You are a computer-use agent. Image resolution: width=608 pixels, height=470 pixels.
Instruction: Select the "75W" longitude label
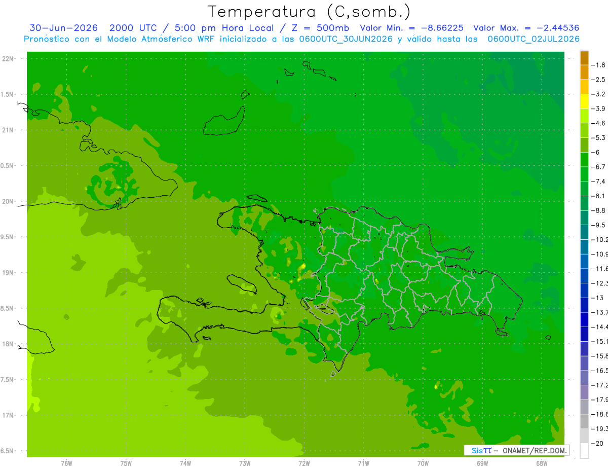[126, 464]
